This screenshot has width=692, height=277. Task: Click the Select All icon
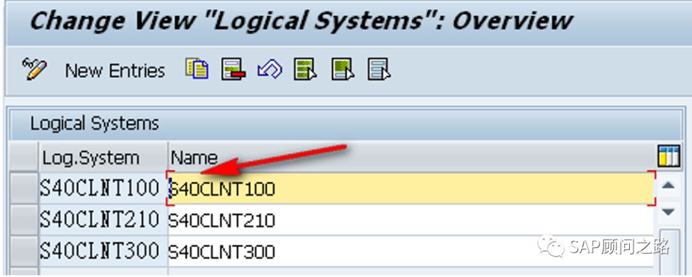coord(306,69)
